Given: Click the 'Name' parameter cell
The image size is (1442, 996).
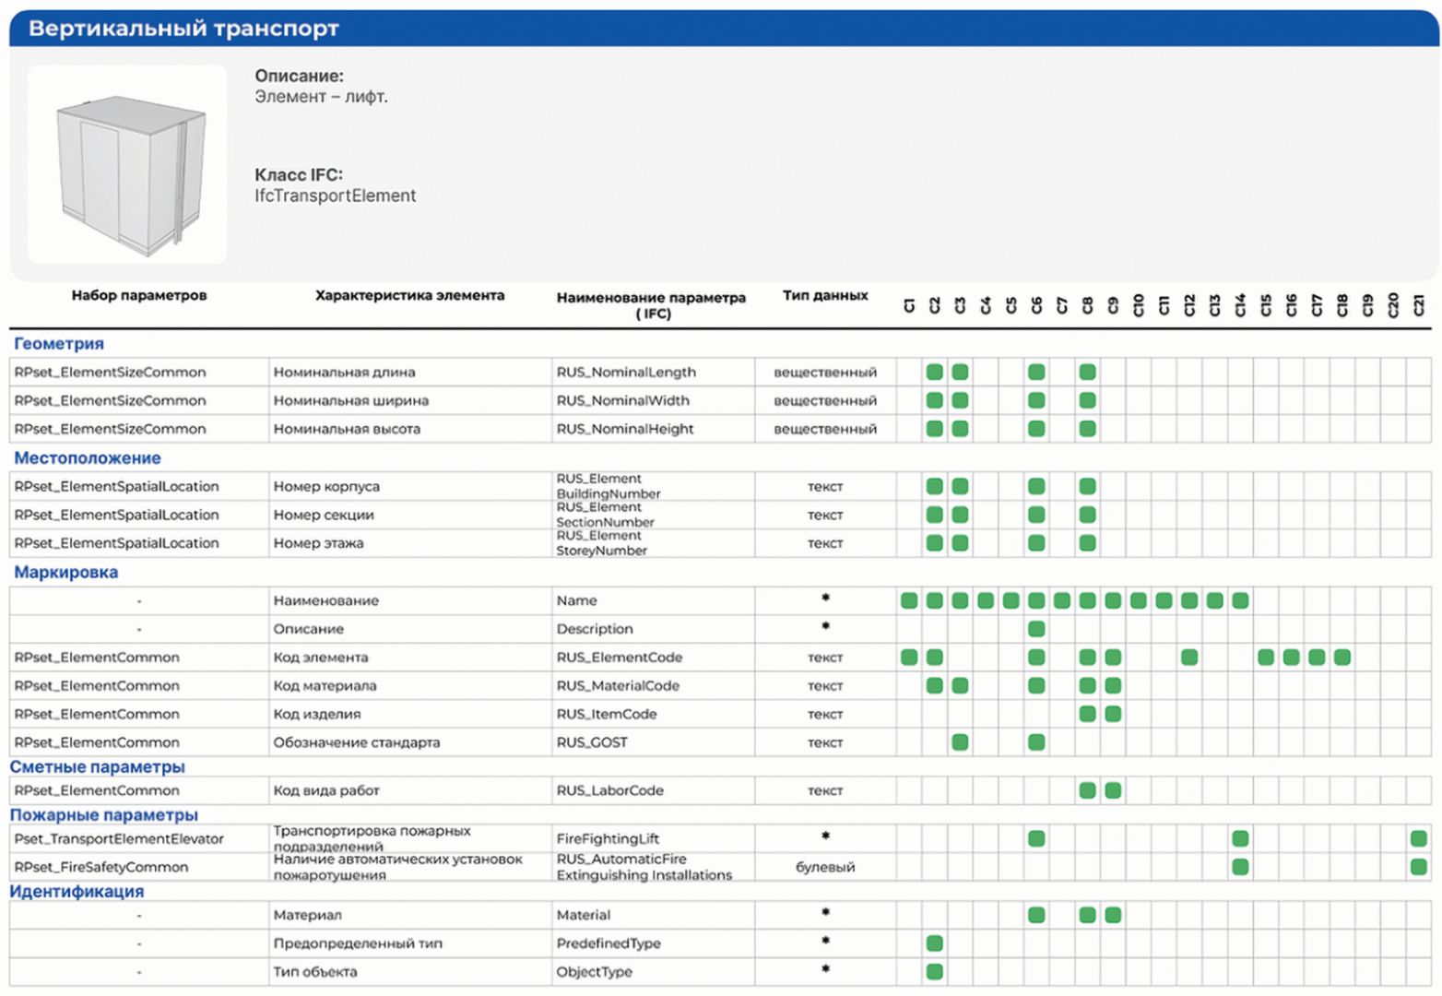Looking at the screenshot, I should (x=653, y=600).
